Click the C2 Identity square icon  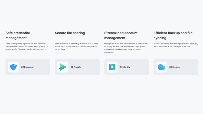point(112,67)
